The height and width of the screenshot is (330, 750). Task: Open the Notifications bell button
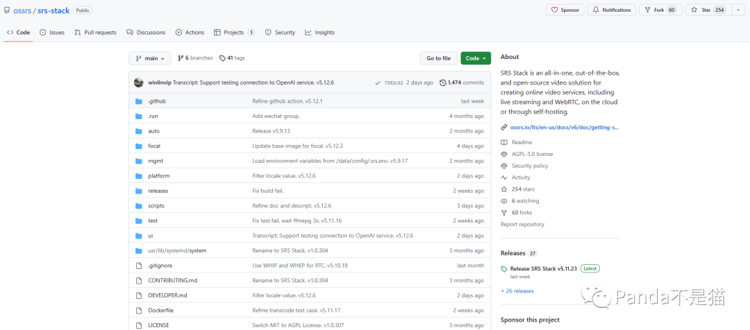(612, 10)
